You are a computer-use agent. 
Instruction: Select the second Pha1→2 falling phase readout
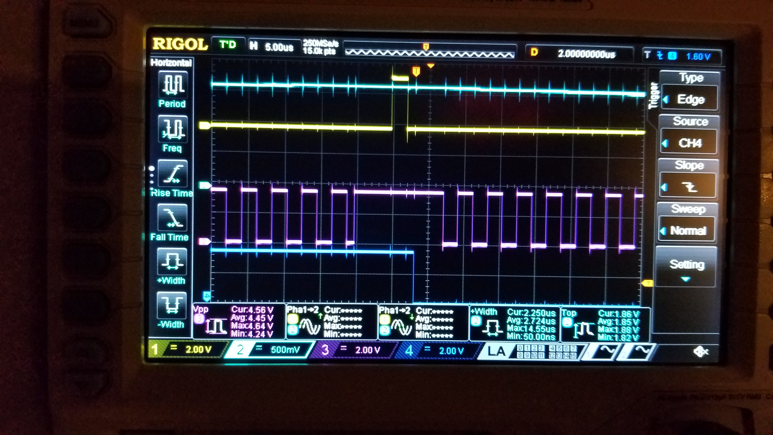click(x=423, y=323)
